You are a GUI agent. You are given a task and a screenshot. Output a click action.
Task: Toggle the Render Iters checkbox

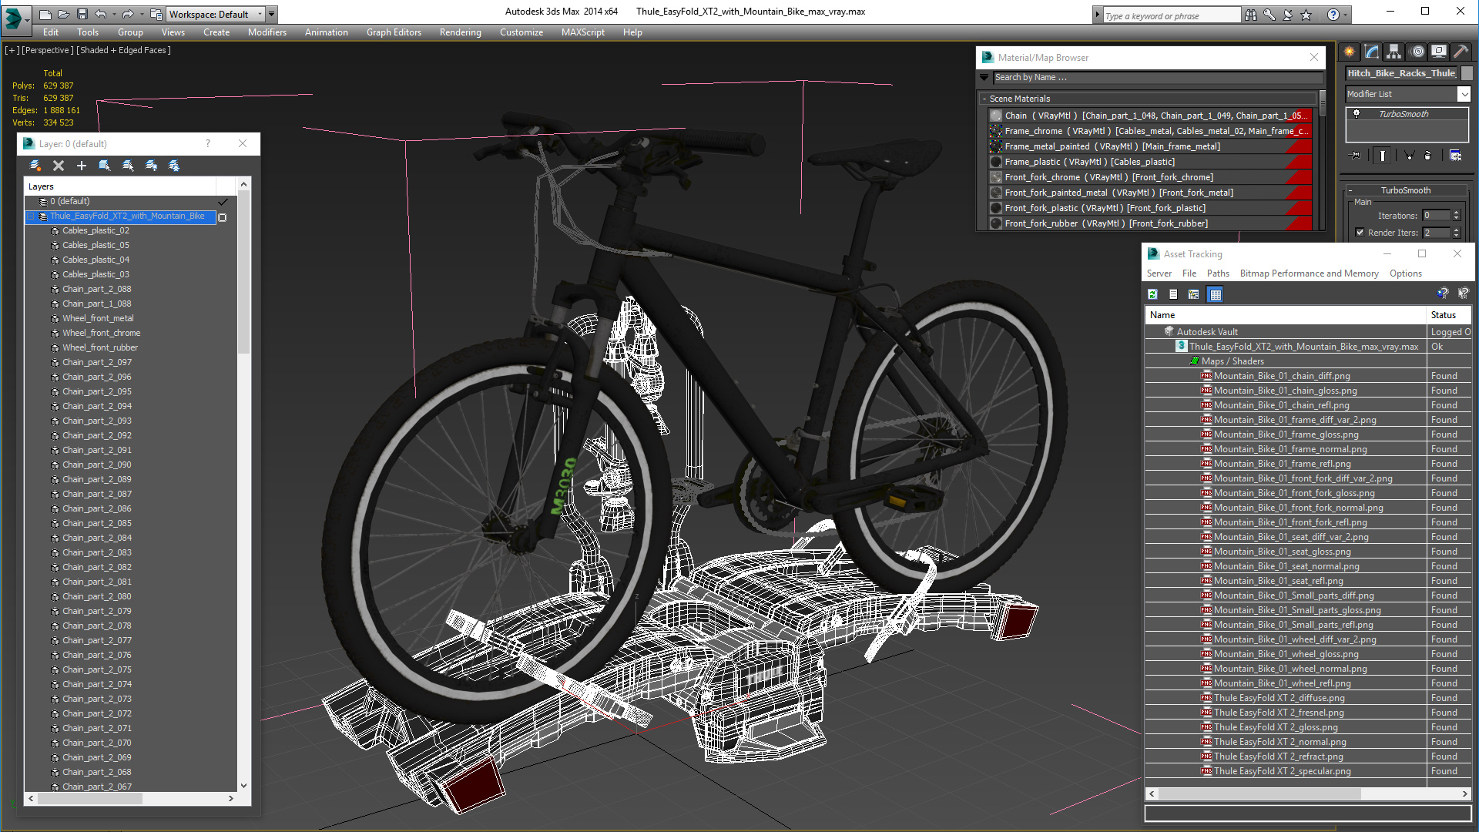coord(1360,233)
